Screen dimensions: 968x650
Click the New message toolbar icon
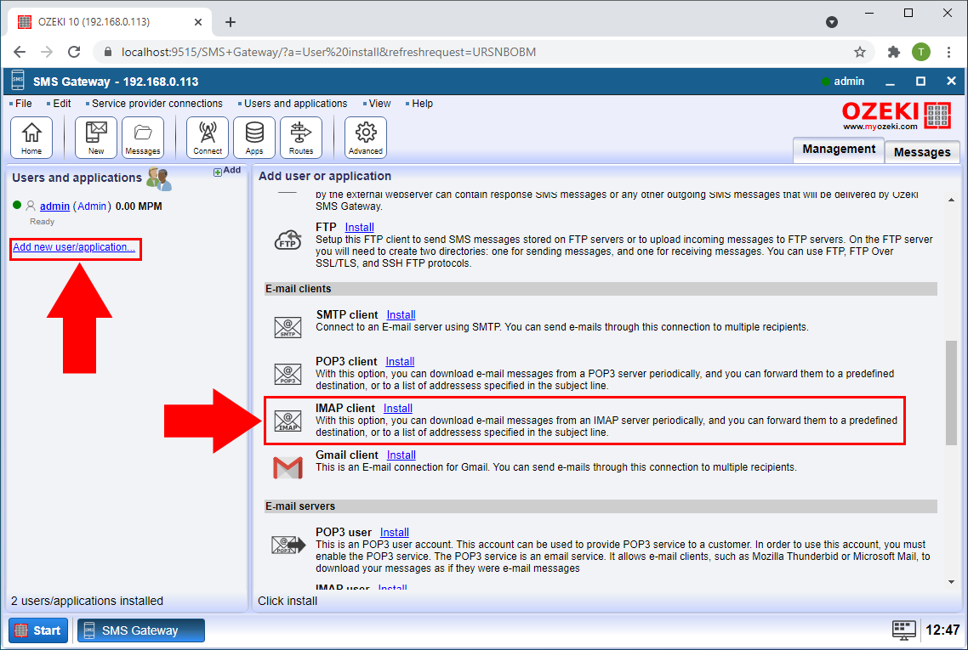point(95,137)
